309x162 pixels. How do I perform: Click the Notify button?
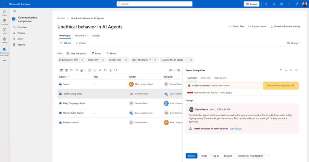tap(204, 156)
